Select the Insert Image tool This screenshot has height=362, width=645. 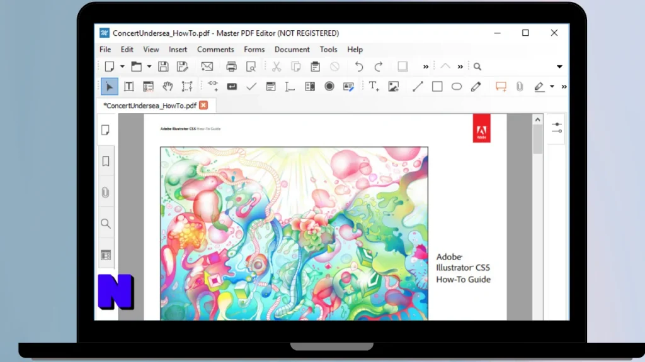click(x=394, y=87)
